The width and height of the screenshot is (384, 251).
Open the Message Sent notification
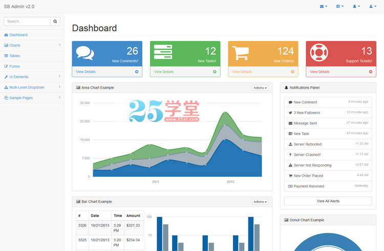point(328,123)
